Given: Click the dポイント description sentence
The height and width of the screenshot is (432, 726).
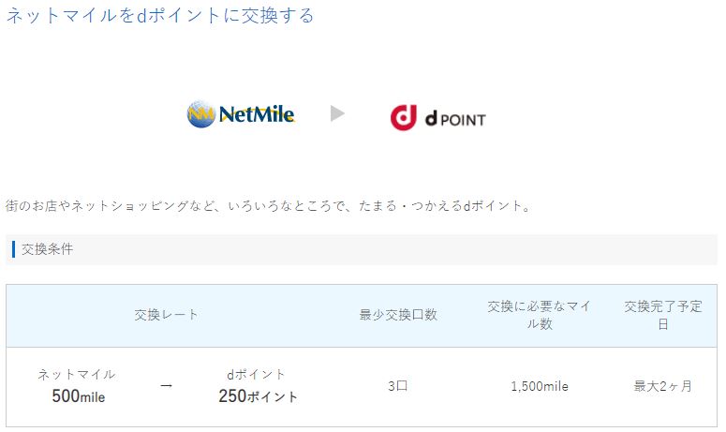Looking at the screenshot, I should (269, 205).
